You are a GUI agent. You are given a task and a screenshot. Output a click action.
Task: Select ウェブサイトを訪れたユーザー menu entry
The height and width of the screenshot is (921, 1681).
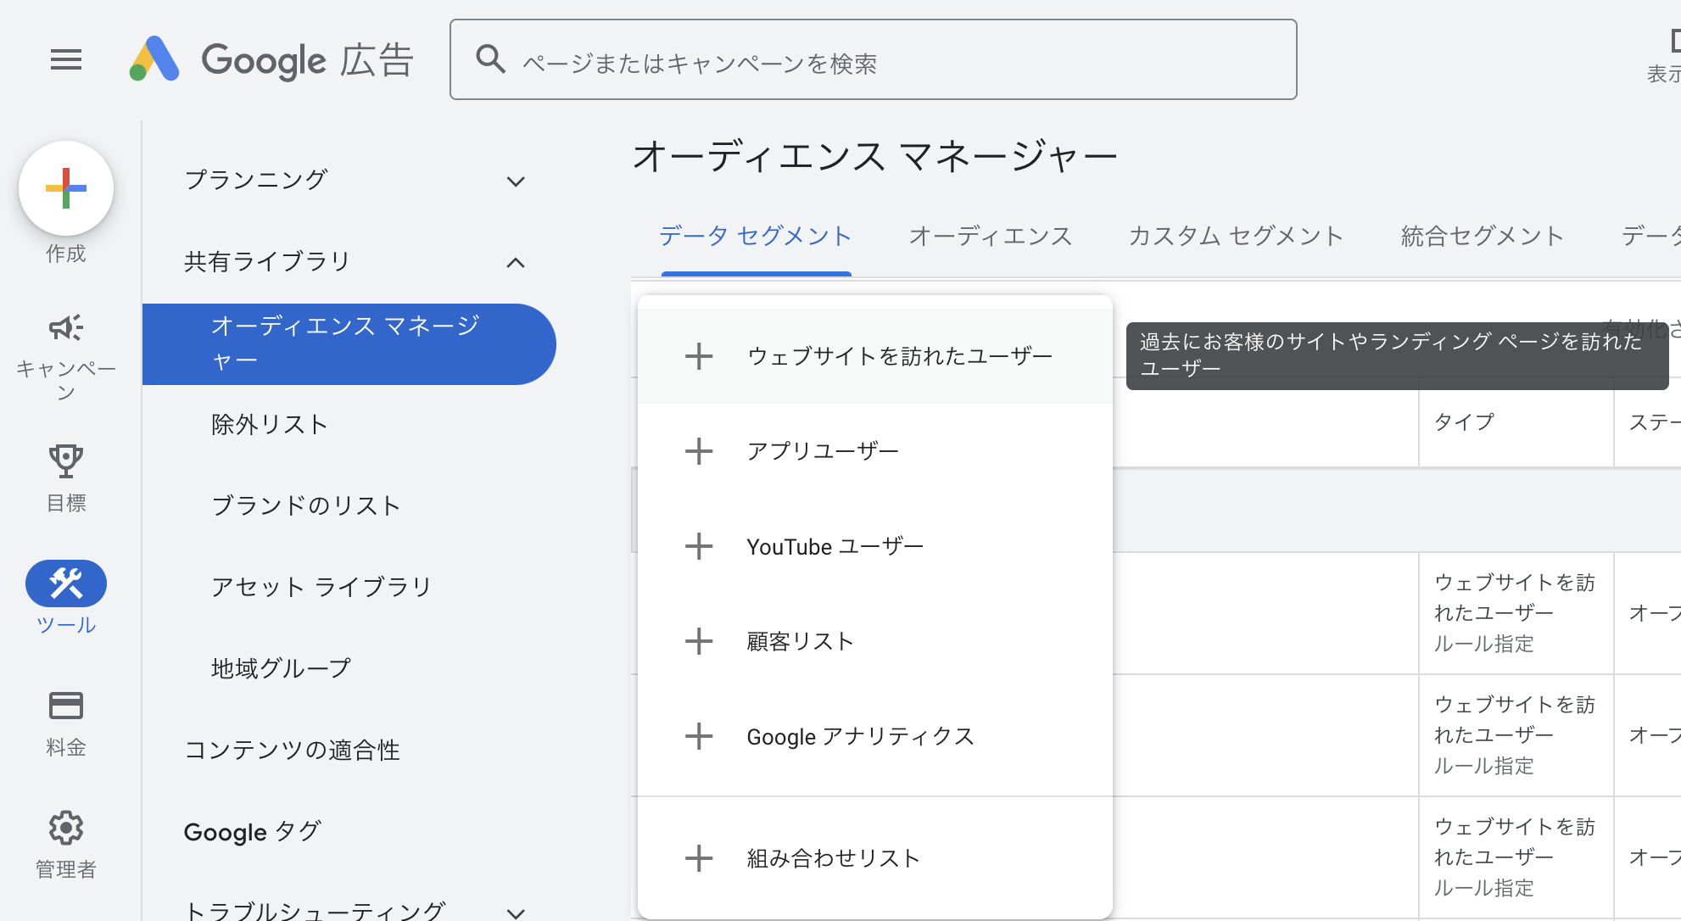point(875,356)
